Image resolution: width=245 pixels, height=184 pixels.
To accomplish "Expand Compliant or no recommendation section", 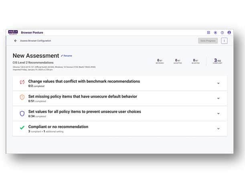I will (219, 129).
